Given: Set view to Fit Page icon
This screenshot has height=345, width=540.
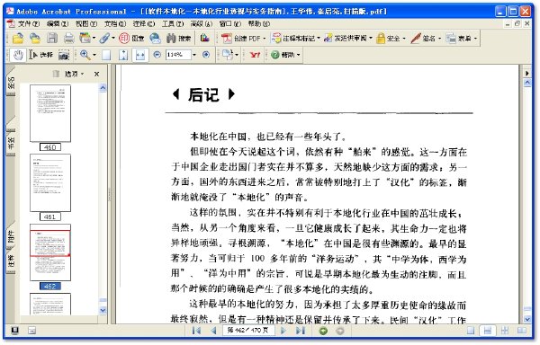Looking at the screenshot, I should tap(123, 55).
